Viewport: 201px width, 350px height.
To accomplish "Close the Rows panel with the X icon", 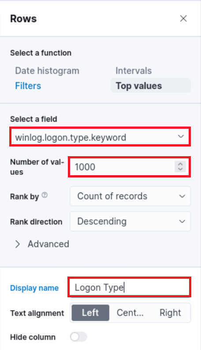I will pos(183,19).
